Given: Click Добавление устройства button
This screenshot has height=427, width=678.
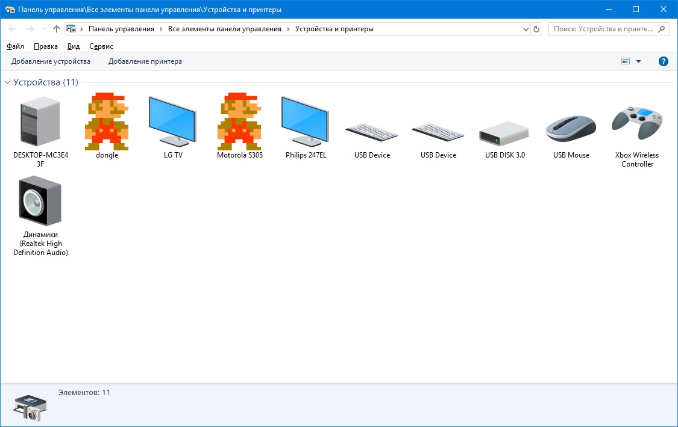Looking at the screenshot, I should (51, 61).
